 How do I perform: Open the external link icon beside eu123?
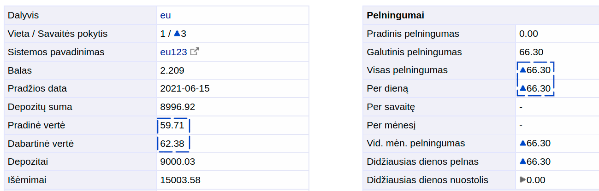195,52
